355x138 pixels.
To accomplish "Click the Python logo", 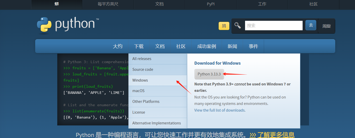I will click(x=68, y=25).
